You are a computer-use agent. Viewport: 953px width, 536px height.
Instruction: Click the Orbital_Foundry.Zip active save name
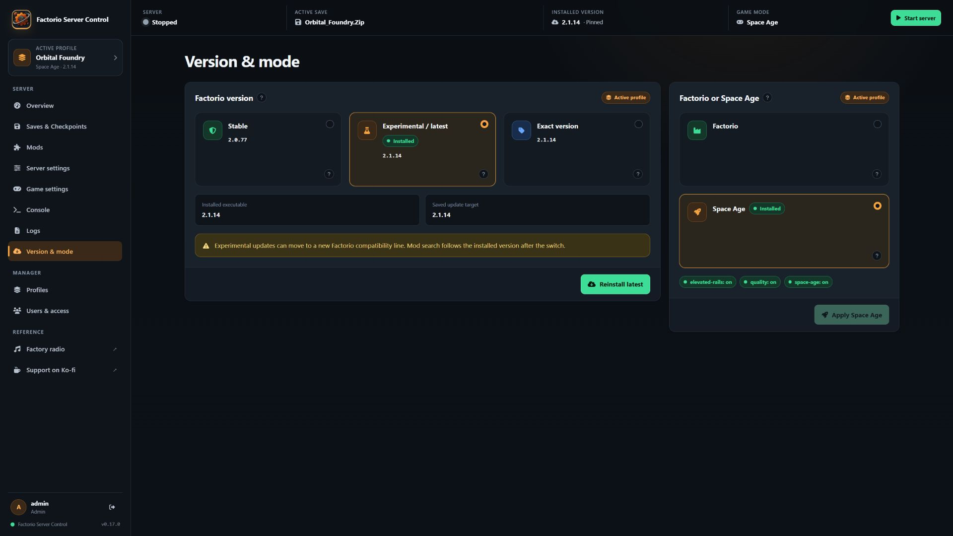[x=335, y=22]
